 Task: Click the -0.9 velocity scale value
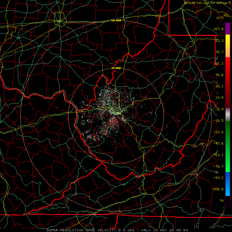tap(219, 109)
